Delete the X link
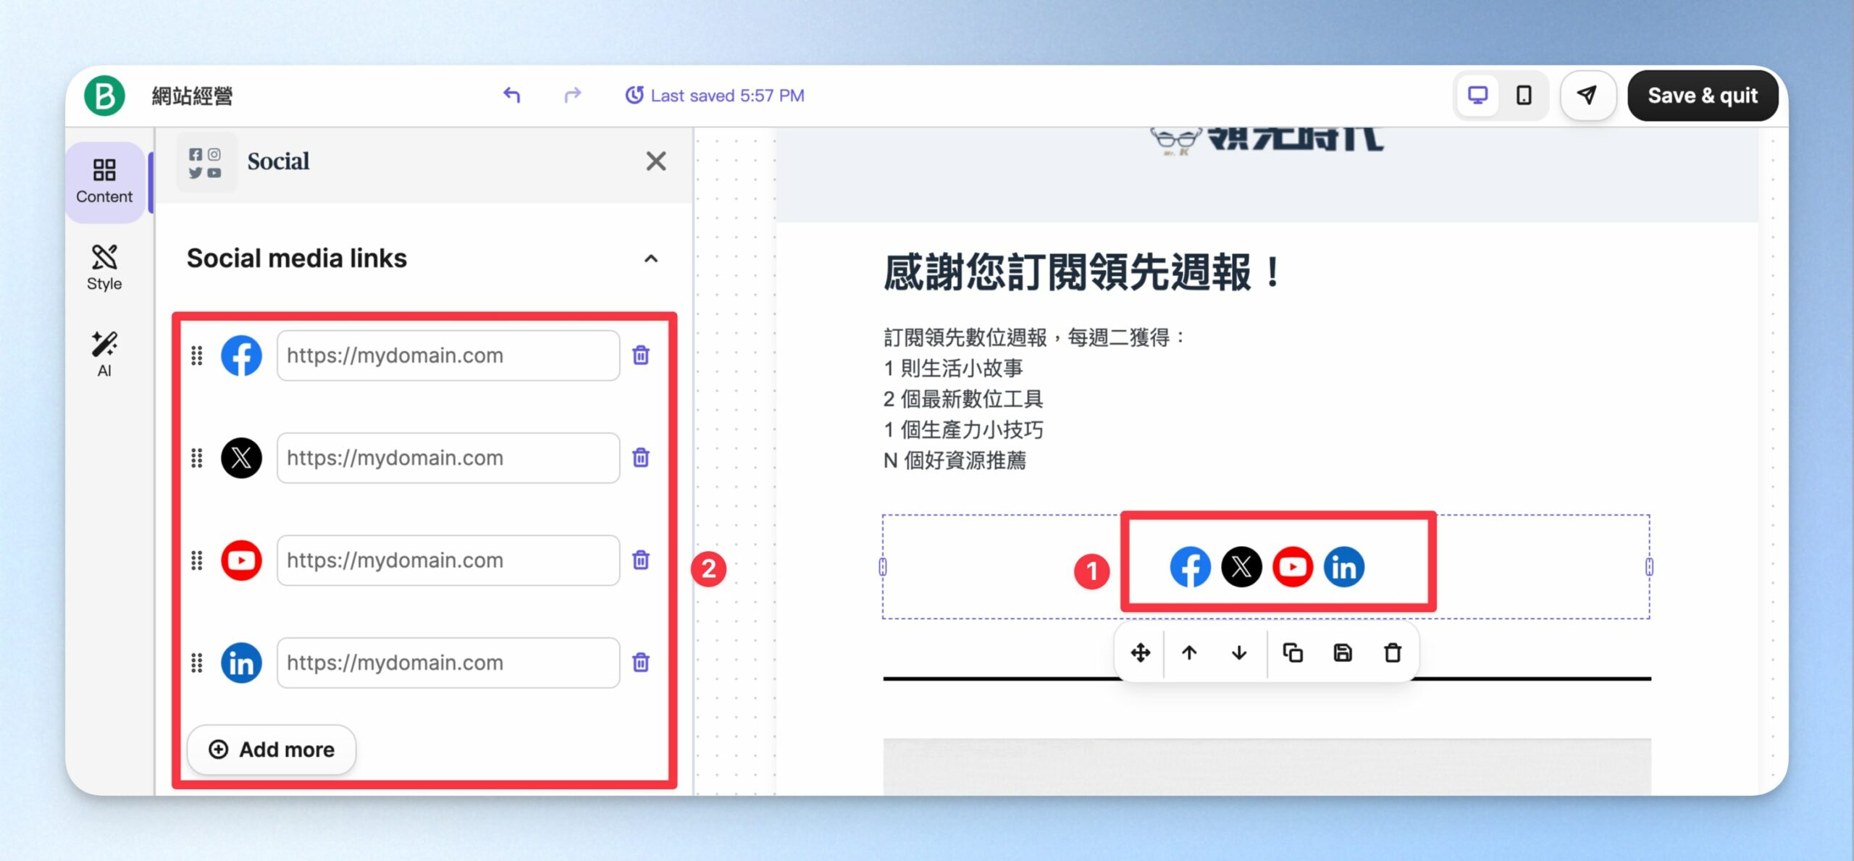Image resolution: width=1854 pixels, height=861 pixels. (x=641, y=458)
